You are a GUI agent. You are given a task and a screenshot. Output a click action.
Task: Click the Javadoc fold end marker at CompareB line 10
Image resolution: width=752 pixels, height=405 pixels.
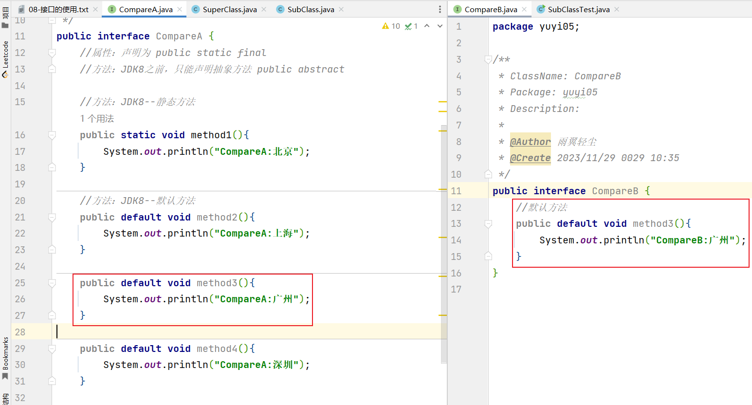tap(488, 174)
